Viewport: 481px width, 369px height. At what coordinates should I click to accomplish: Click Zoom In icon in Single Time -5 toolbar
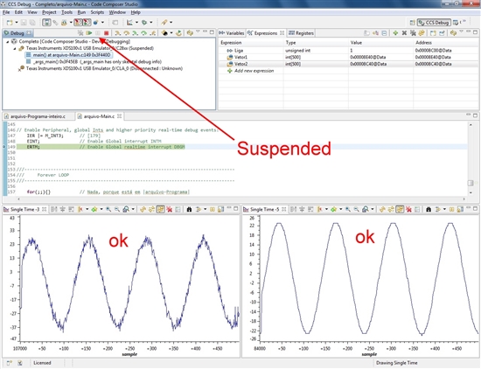[348, 210]
